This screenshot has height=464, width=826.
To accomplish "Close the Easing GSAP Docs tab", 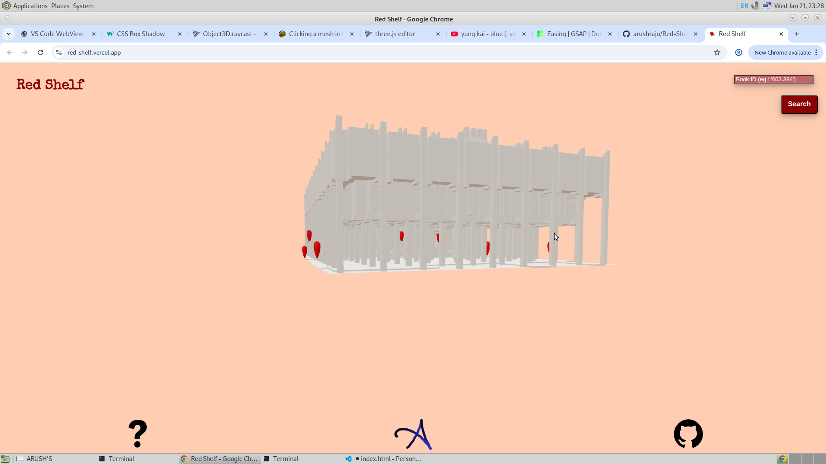I will [x=610, y=34].
